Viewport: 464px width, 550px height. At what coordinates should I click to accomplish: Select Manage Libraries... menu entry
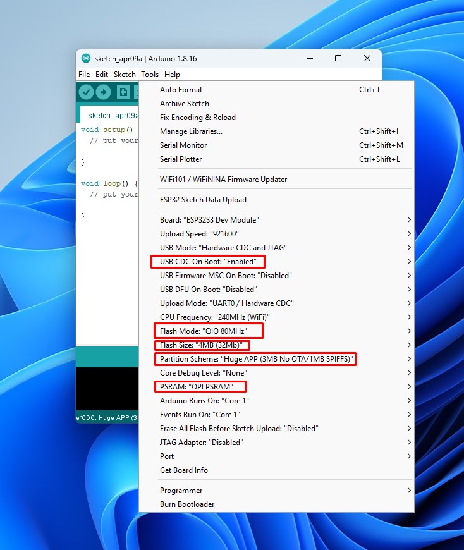[191, 131]
